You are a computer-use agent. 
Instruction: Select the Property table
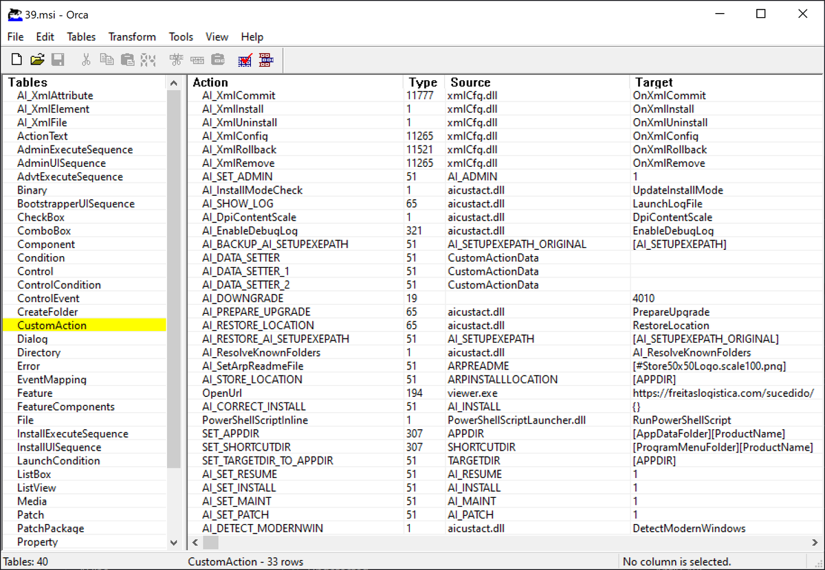pos(39,542)
